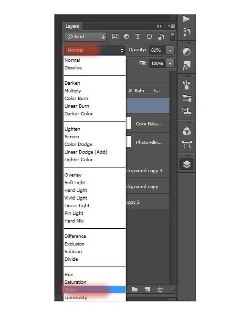252x312 pixels.
Task: Open the Layers panel flyout menu
Action: pyautogui.click(x=171, y=26)
